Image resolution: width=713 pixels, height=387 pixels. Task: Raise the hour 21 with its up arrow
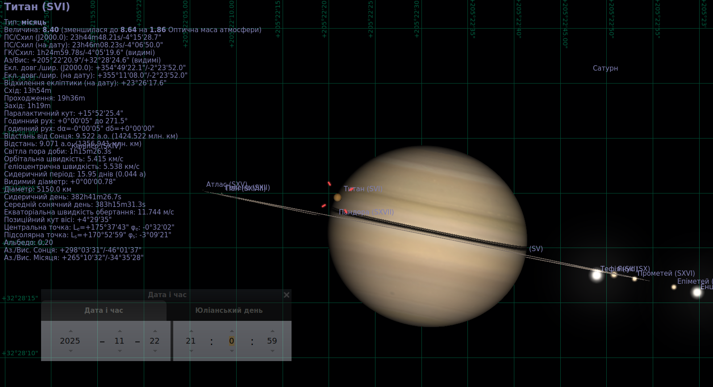tap(191, 331)
